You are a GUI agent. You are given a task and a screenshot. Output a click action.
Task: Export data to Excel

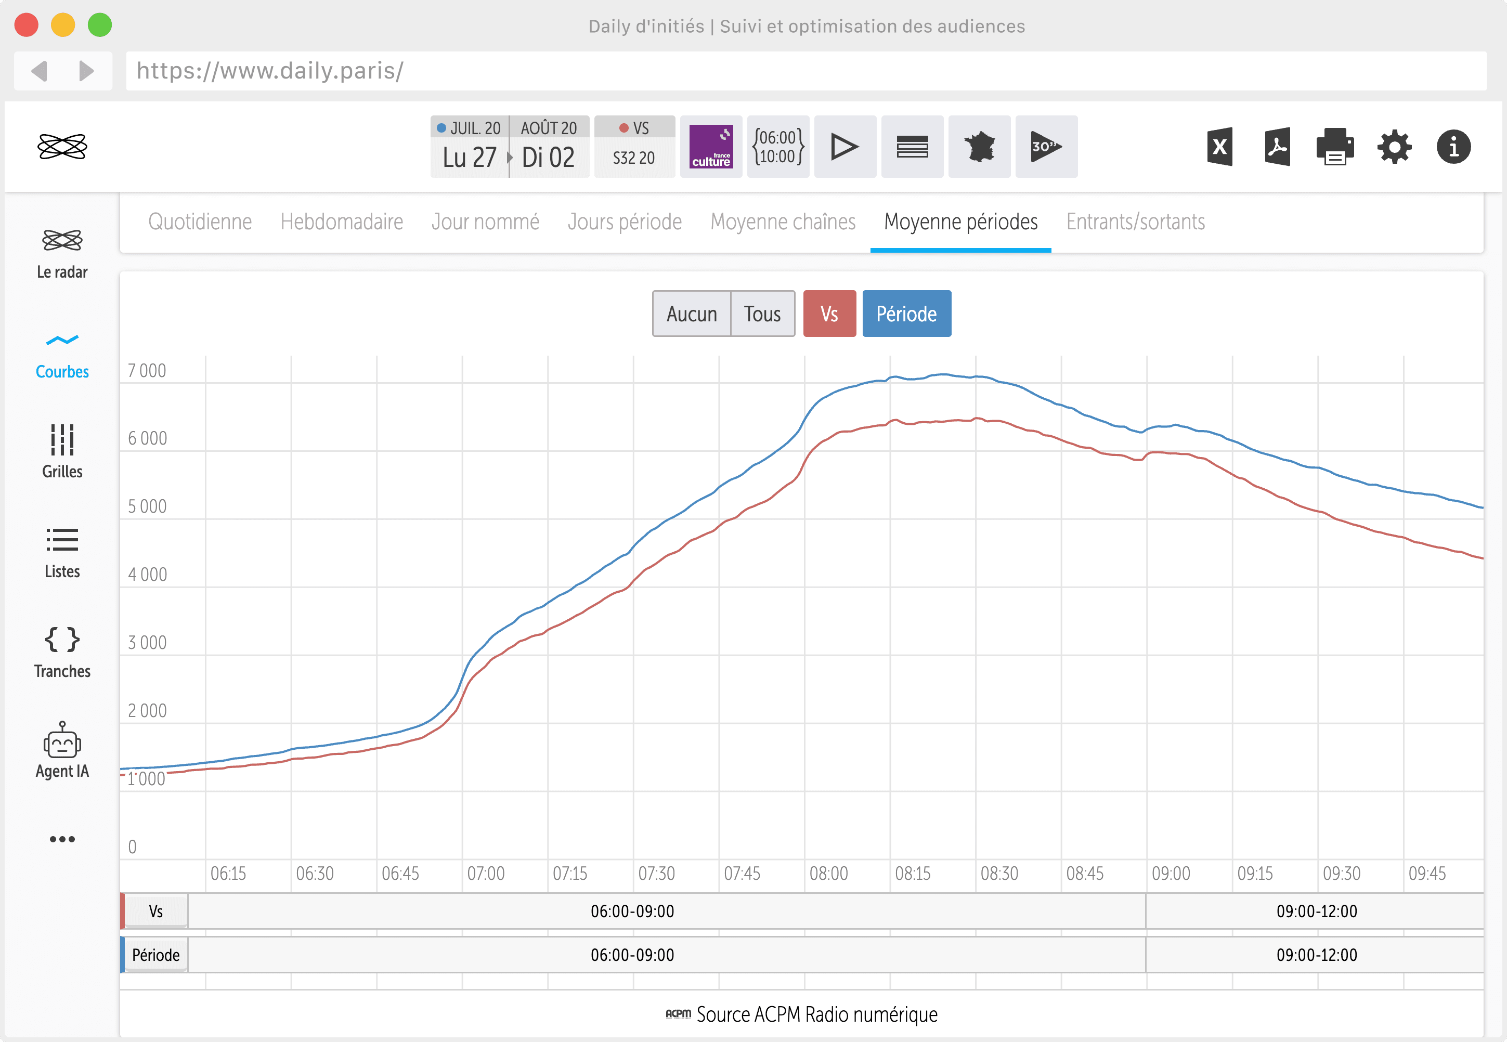1219,146
